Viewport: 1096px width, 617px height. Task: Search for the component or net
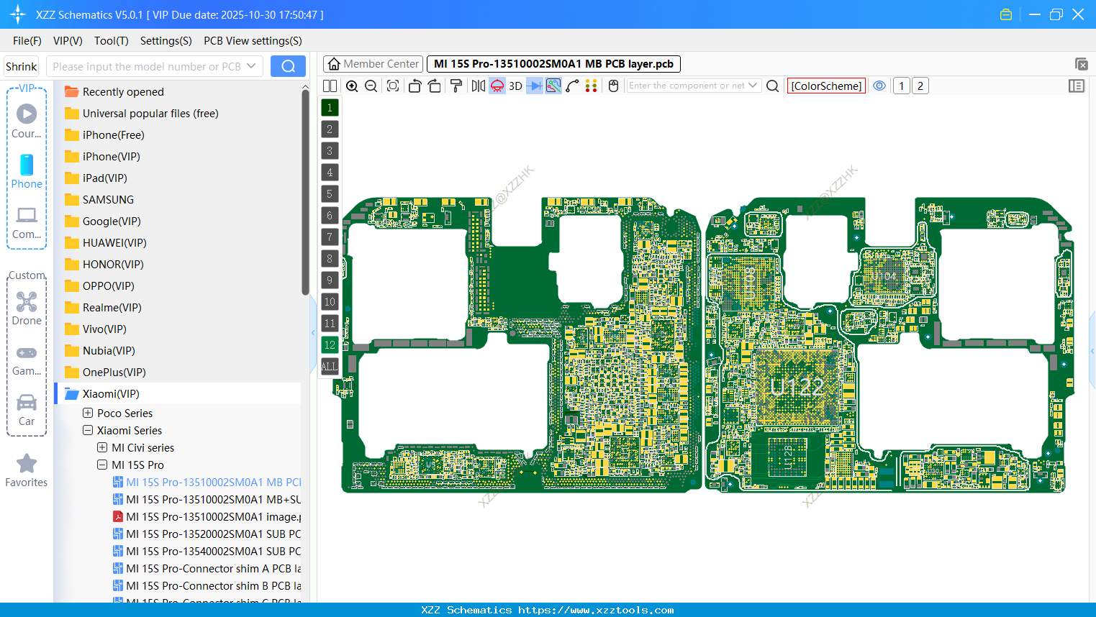pos(773,86)
